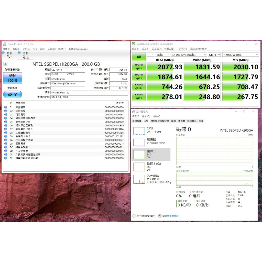Open the MB/s unit dropdown

214,55
